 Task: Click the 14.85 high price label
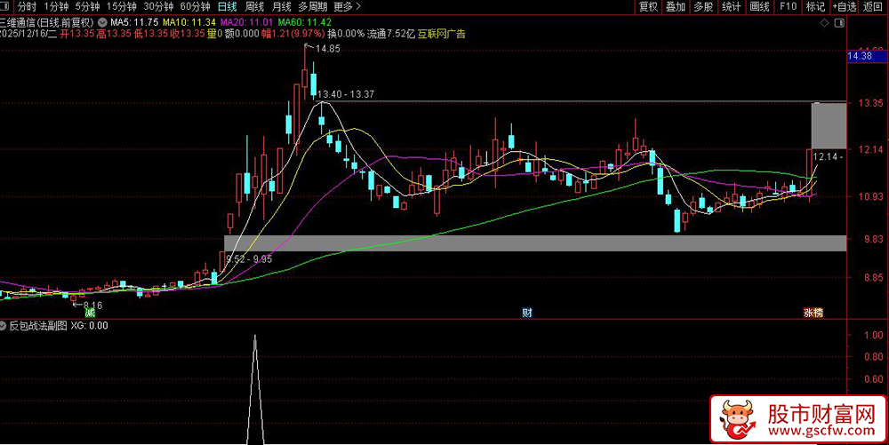(328, 49)
